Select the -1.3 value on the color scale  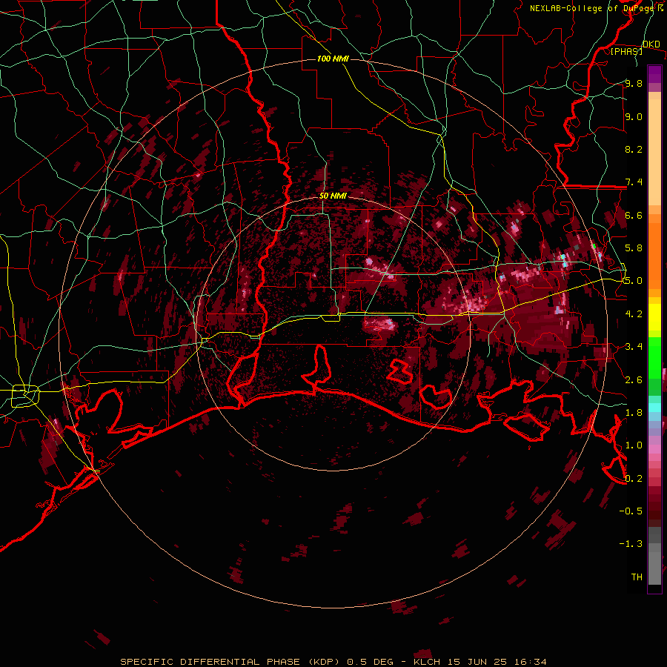point(631,544)
